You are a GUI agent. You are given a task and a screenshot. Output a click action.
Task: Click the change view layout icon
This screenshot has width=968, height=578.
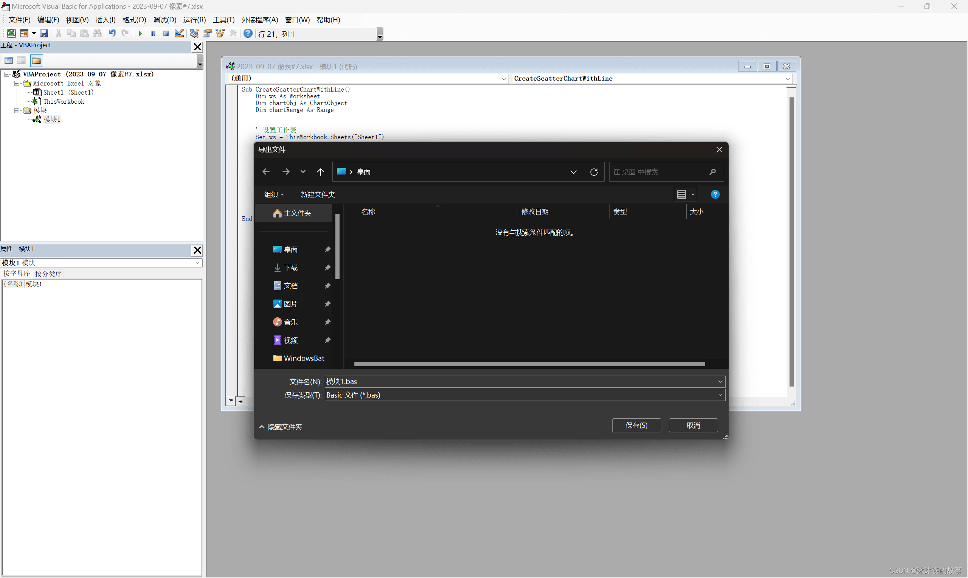point(681,194)
